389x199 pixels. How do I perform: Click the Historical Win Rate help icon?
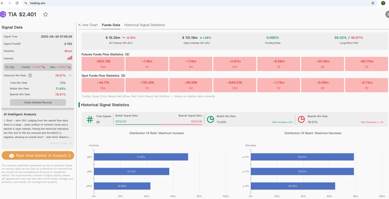pyautogui.click(x=30, y=76)
